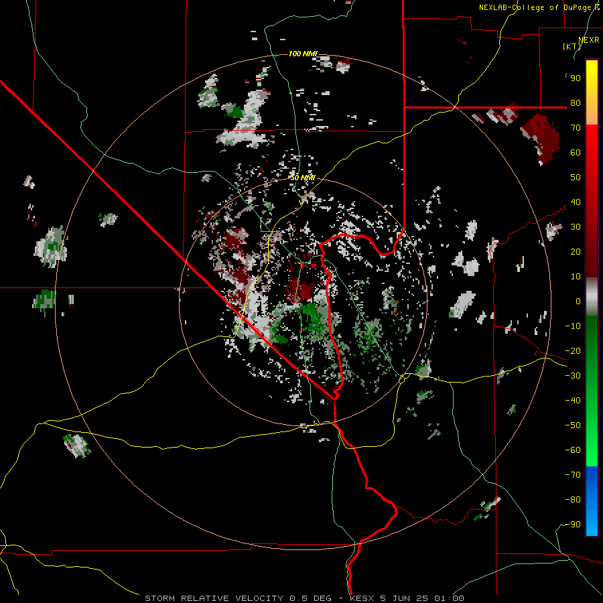Screen dimensions: 603x603
Task: Click the positive 10 scale value
Action: 576,277
